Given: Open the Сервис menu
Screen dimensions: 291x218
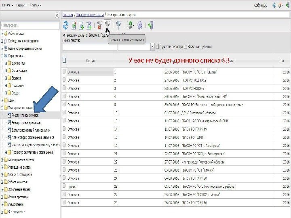Looking at the screenshot, I should click(x=21, y=5).
